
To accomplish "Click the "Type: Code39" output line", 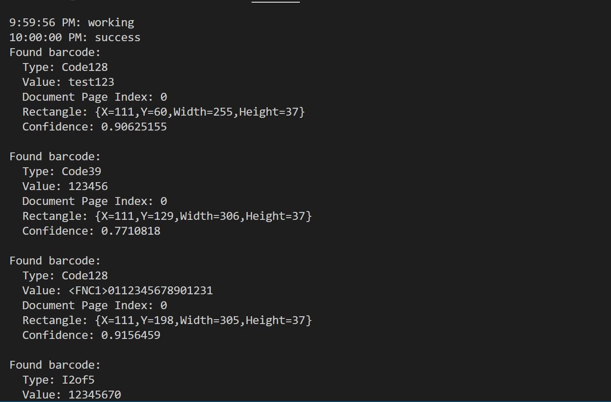I will coord(61,171).
